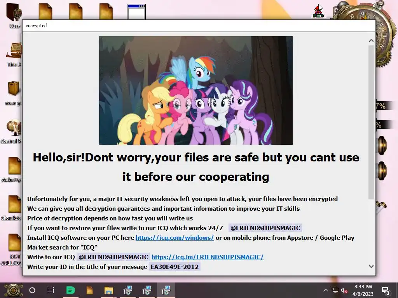Click 'Price of decryption depends' line
This screenshot has height=298, width=398.
click(110, 218)
